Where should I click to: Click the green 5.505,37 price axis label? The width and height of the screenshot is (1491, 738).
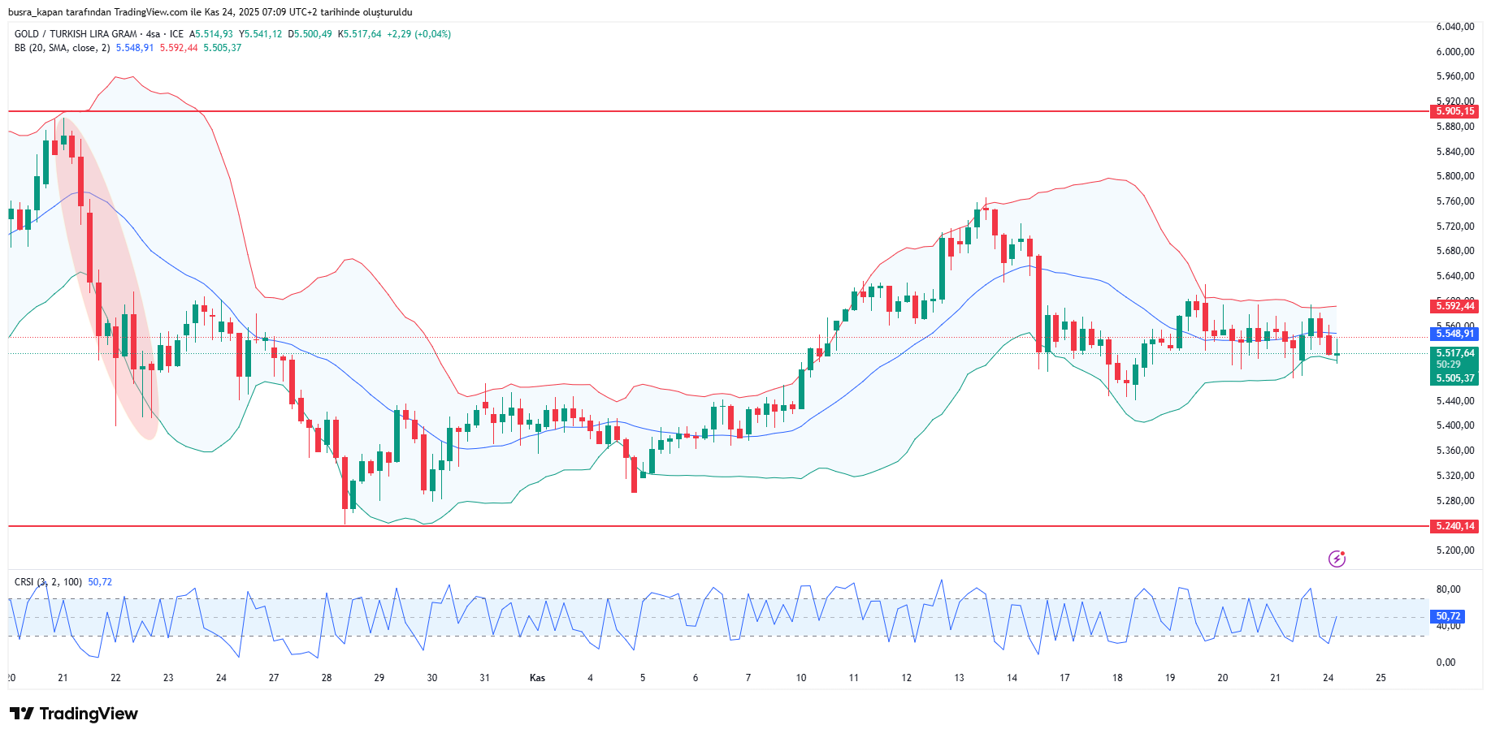(x=1454, y=378)
